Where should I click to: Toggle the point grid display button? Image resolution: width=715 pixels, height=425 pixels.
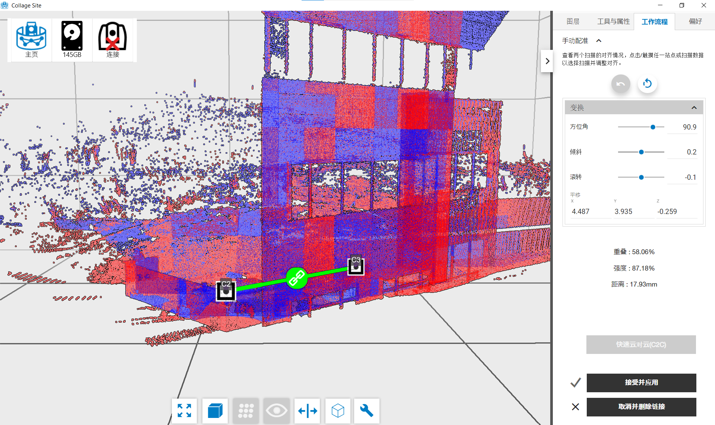coord(246,411)
